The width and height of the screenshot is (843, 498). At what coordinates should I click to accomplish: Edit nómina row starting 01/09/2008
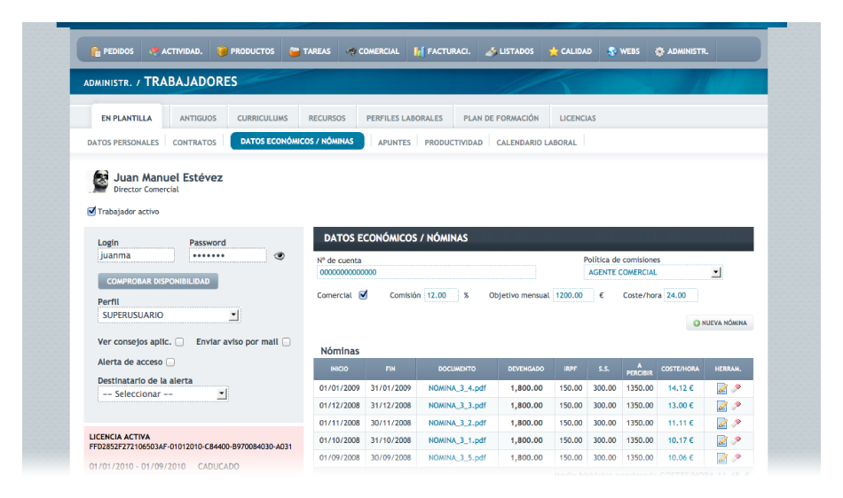click(x=721, y=458)
